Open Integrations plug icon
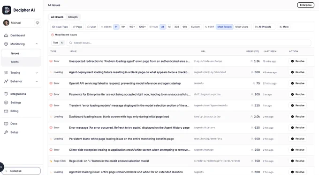This screenshot has height=175, width=319. click(x=6, y=94)
